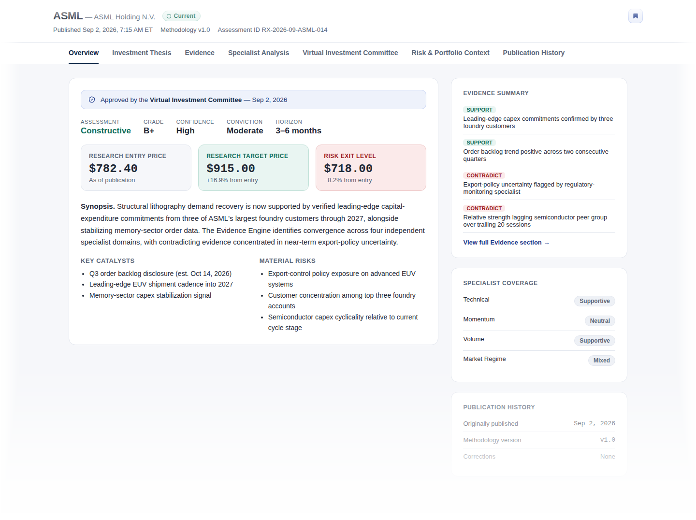Viewport: 696px width, 520px height.
Task: Select Risk & Portfolio Context tab
Action: coord(450,53)
